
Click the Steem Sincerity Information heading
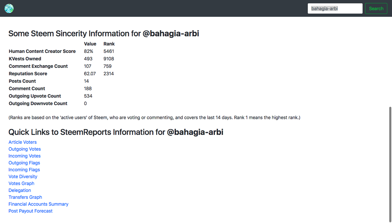click(104, 34)
